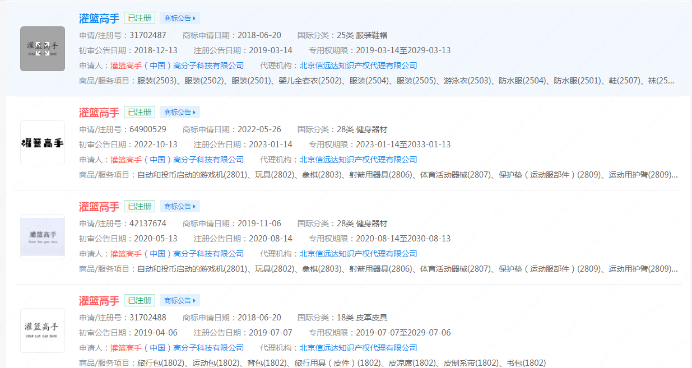Expand 商标公告 for registration 31702488
The image size is (692, 368).
point(180,300)
